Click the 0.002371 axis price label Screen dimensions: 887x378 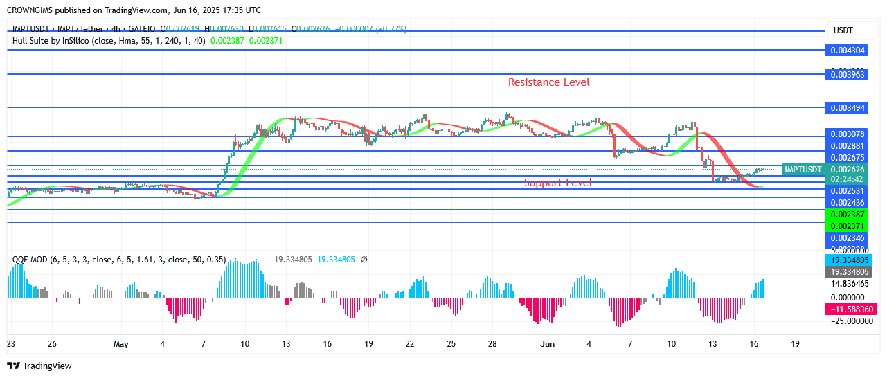847,226
